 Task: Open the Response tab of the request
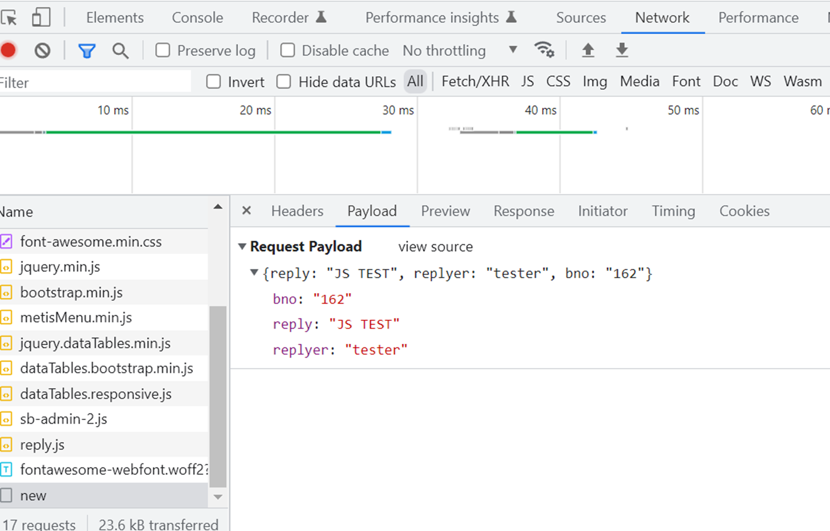(524, 211)
